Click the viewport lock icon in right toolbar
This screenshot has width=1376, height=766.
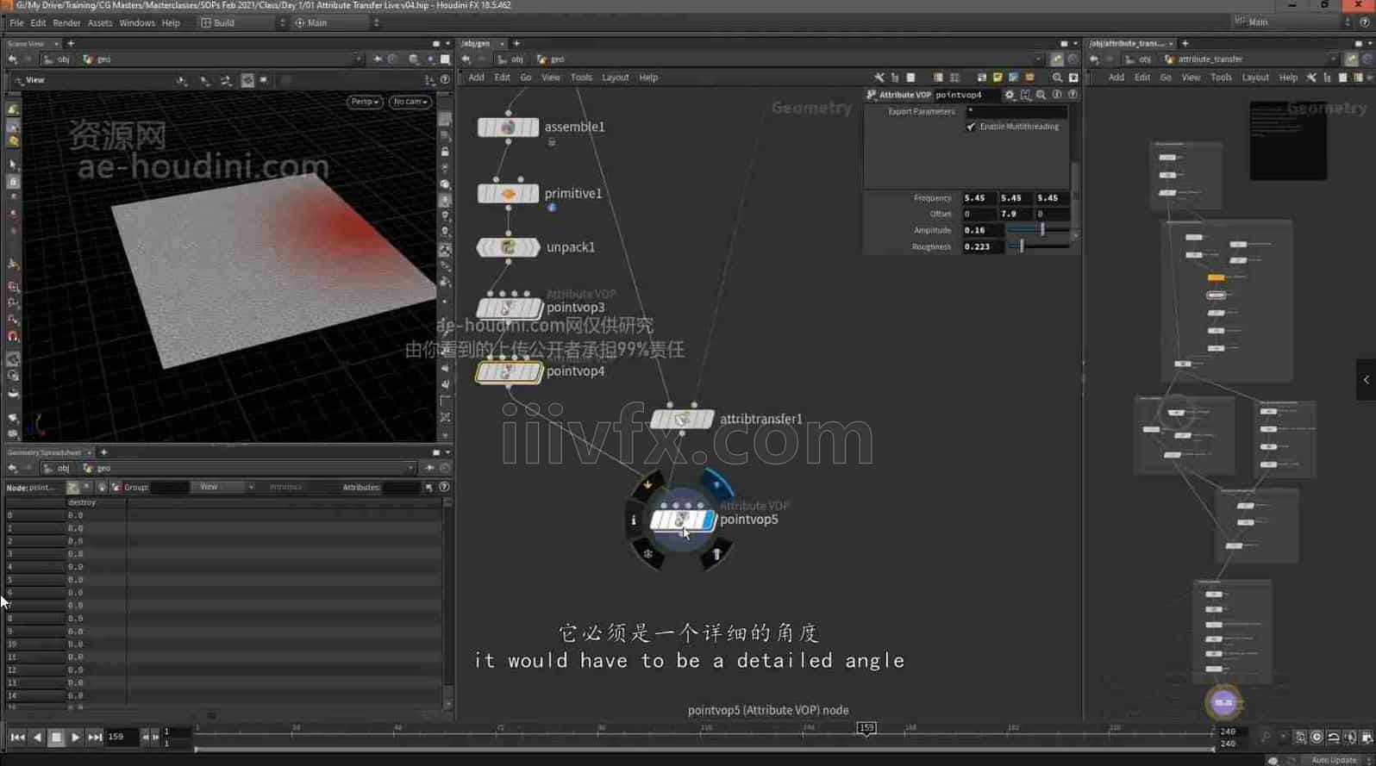(x=445, y=152)
